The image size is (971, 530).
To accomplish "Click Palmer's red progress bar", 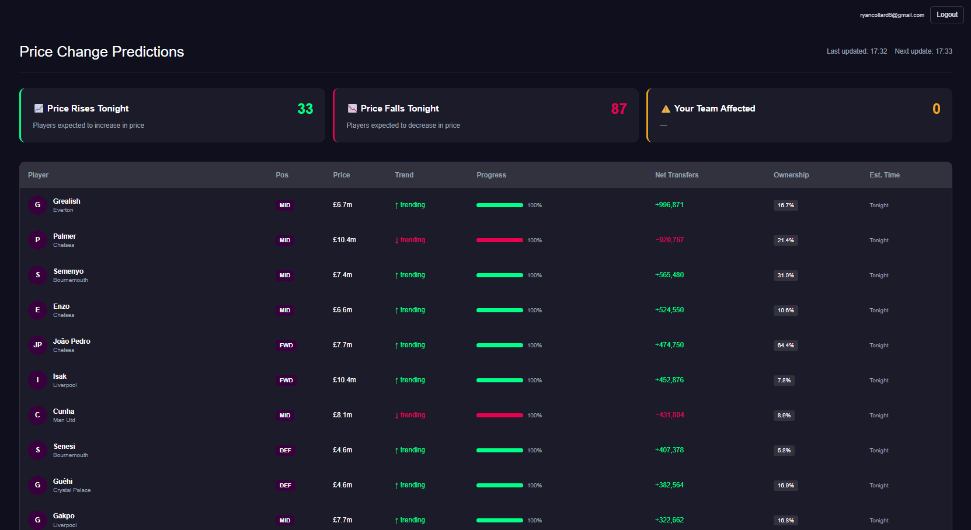I will tap(499, 240).
